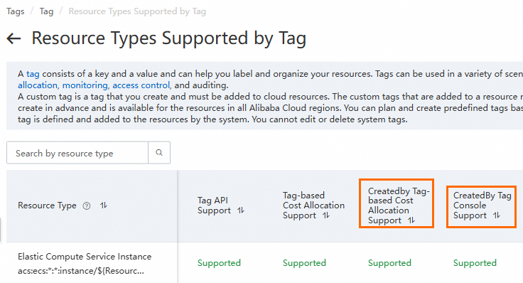
Task: Click Supported under Tag API Support
Action: tap(219, 263)
